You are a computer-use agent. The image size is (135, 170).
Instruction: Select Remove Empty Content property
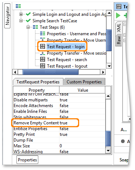[x=36, y=123]
